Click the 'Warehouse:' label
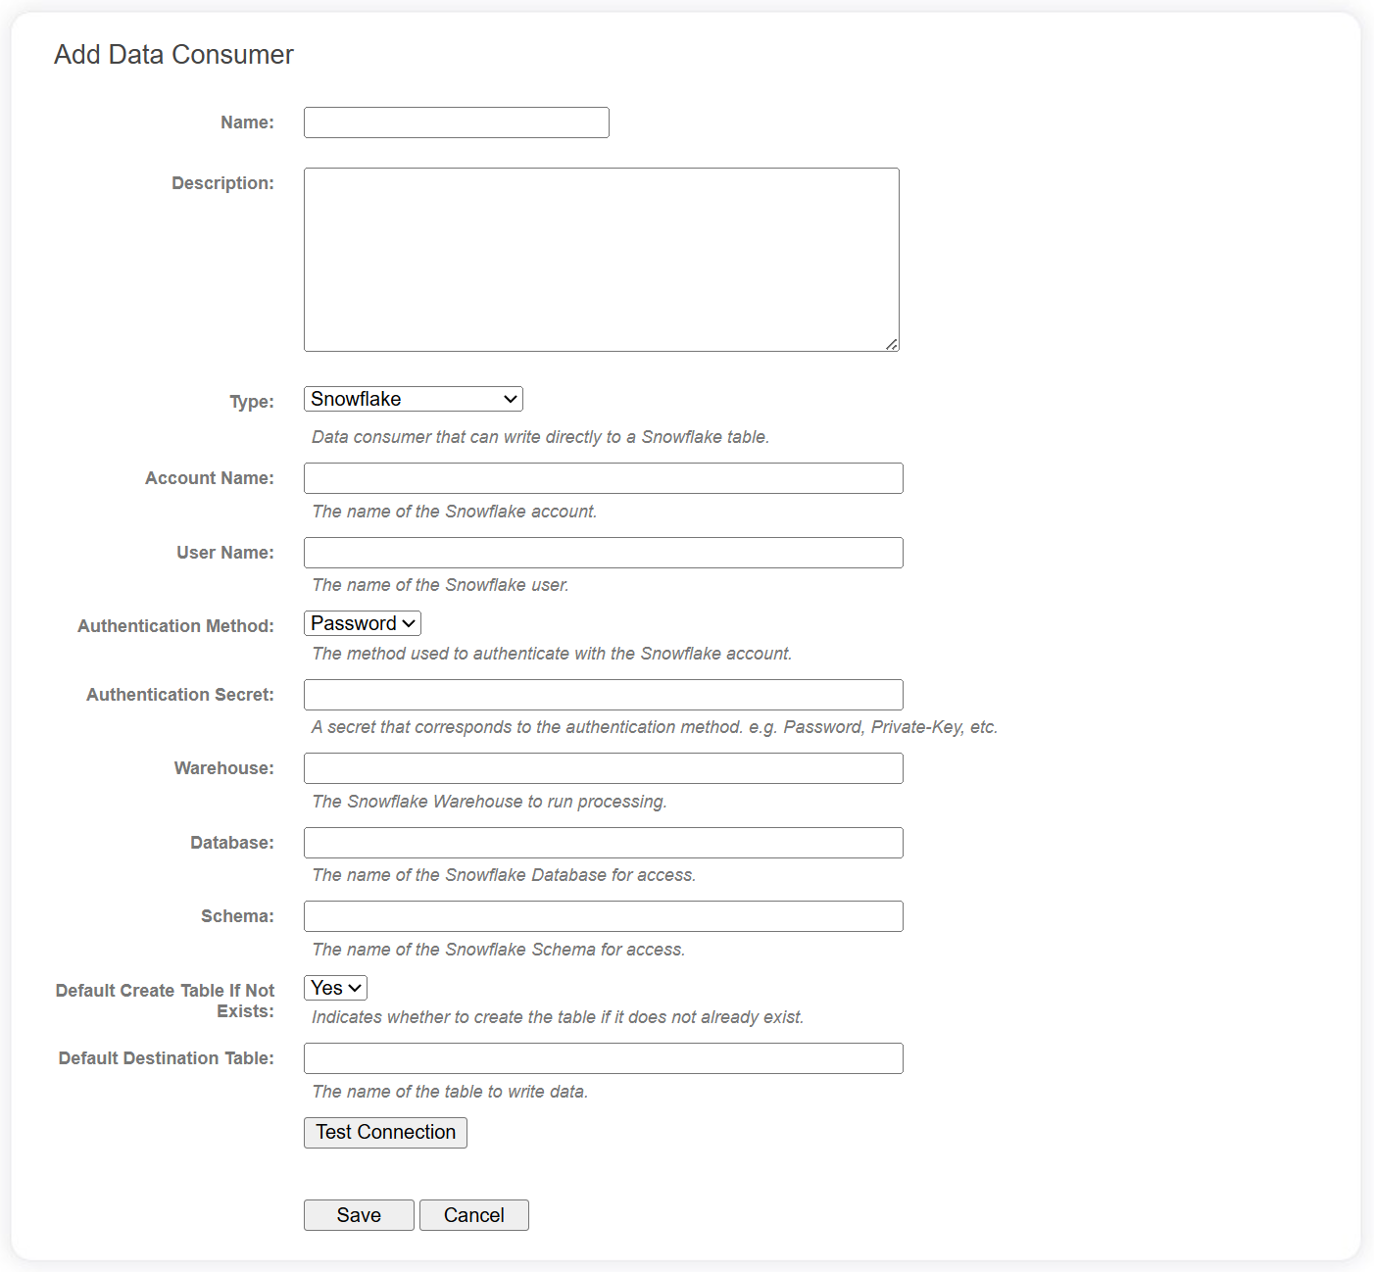1374x1272 pixels. click(x=224, y=768)
